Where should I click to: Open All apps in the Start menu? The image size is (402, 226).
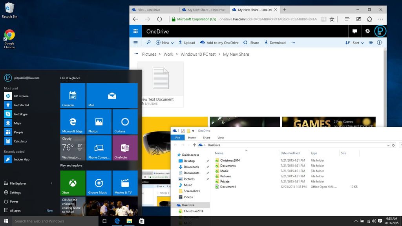click(15, 210)
